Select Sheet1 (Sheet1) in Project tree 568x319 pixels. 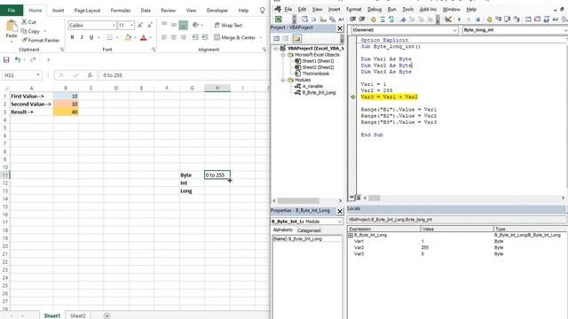pyautogui.click(x=318, y=61)
